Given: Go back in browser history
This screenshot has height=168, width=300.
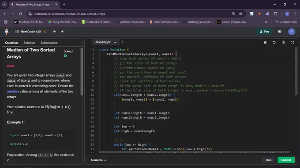Looking at the screenshot, I should [x=5, y=14].
